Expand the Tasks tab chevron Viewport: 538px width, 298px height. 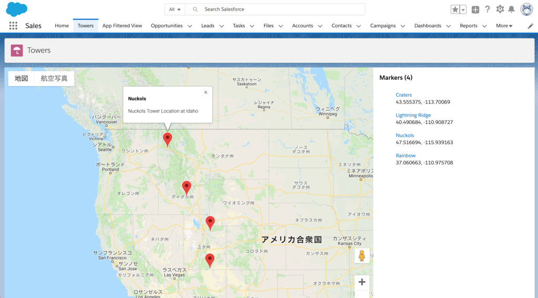point(252,26)
